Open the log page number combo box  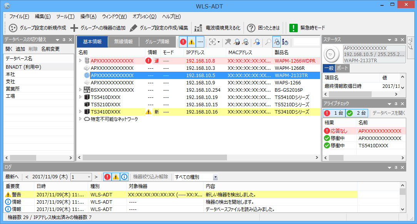tap(81, 177)
